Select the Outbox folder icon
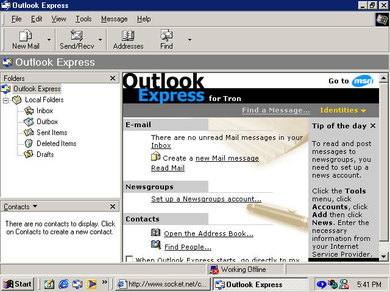This screenshot has height=292, width=390. click(29, 122)
